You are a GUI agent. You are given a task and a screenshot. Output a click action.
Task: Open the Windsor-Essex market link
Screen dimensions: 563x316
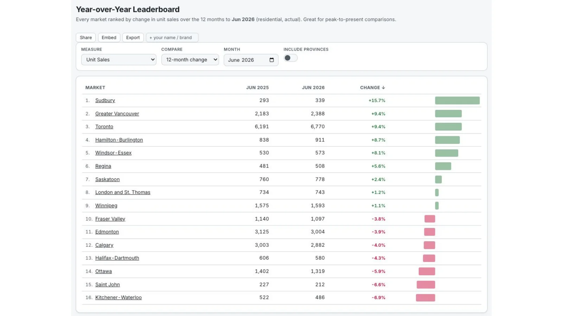point(113,153)
